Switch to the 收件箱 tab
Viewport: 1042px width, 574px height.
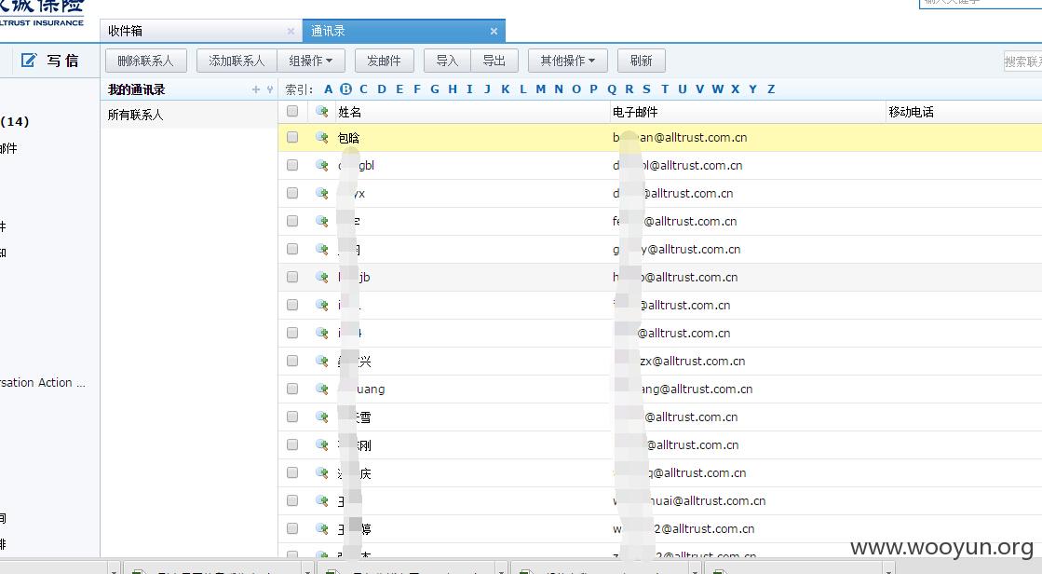coord(201,31)
